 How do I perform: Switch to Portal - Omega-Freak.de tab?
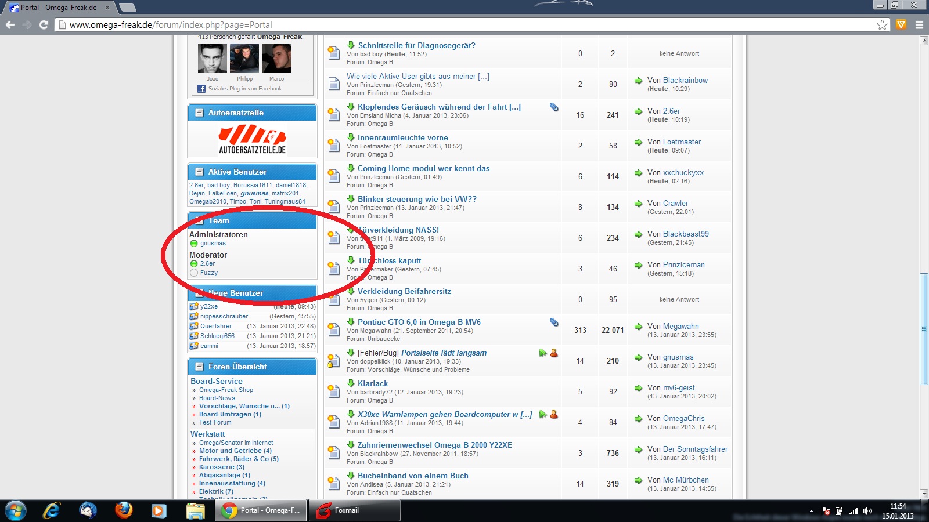tap(58, 8)
